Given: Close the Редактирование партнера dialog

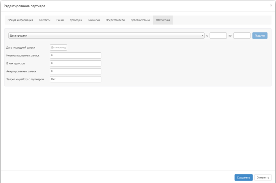Looking at the screenshot, I should coord(271,6).
